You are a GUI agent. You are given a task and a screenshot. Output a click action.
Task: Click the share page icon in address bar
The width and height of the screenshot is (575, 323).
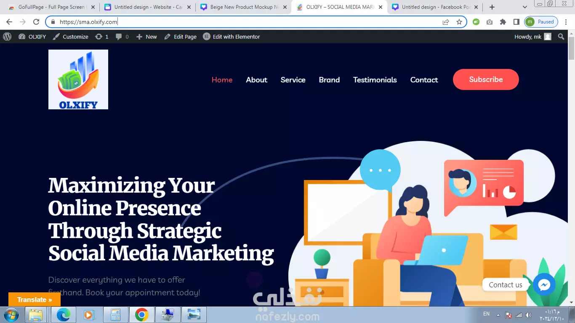[x=446, y=22]
